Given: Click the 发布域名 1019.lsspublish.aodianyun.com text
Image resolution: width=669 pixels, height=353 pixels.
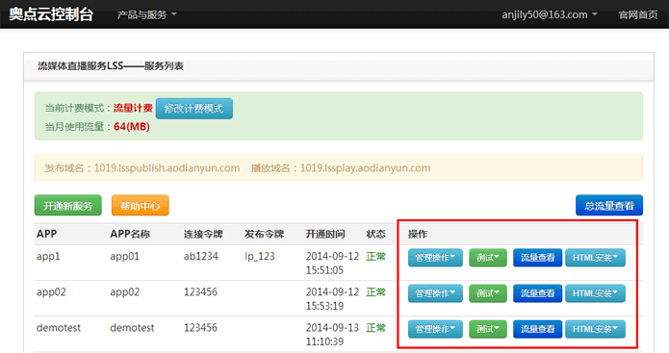Looking at the screenshot, I should point(142,168).
